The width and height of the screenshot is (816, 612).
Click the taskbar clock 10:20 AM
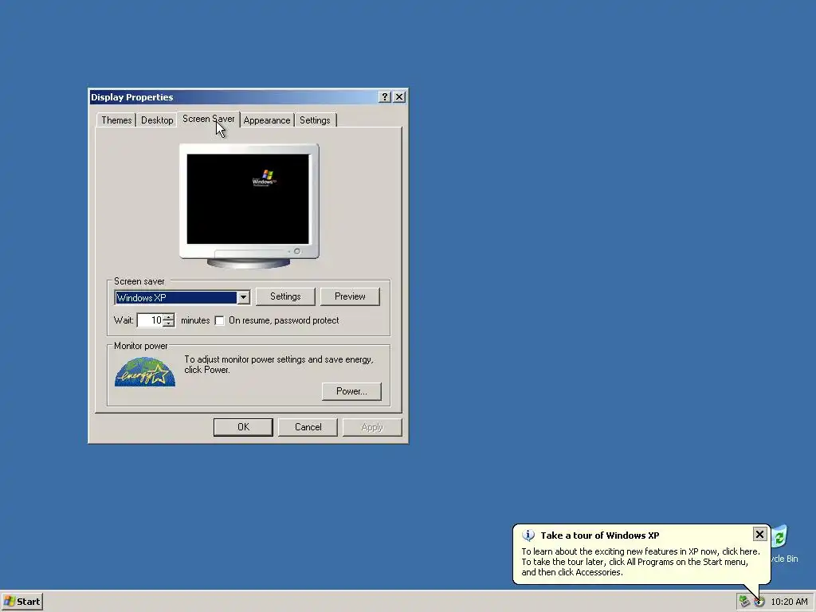click(789, 602)
